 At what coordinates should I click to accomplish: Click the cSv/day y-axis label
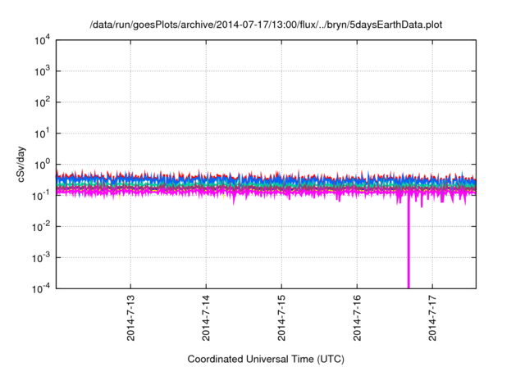(x=21, y=164)
